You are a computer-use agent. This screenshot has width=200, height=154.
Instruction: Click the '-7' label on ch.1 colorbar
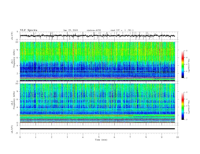coord(186,78)
